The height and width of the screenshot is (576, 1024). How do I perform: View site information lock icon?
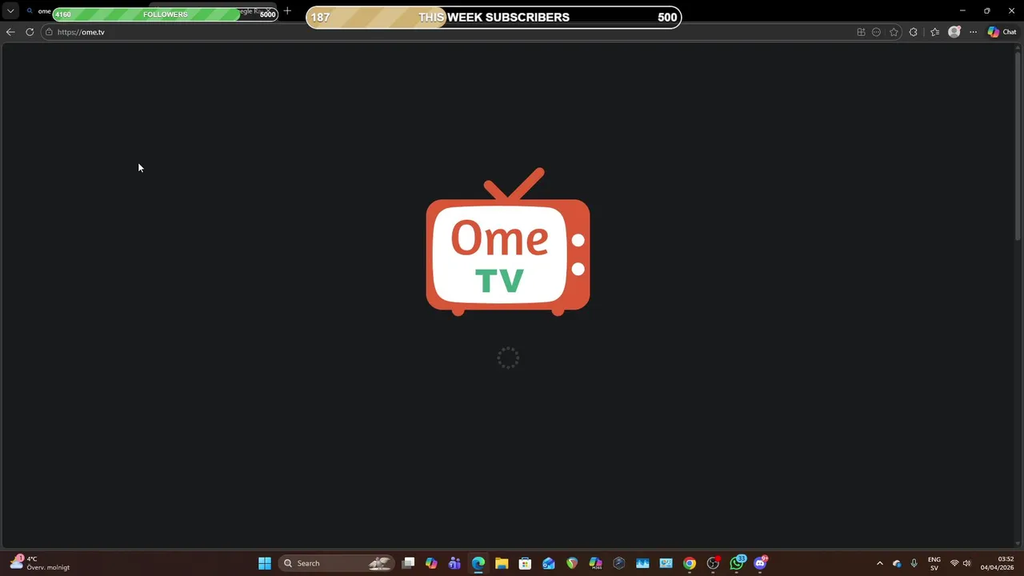tap(50, 32)
